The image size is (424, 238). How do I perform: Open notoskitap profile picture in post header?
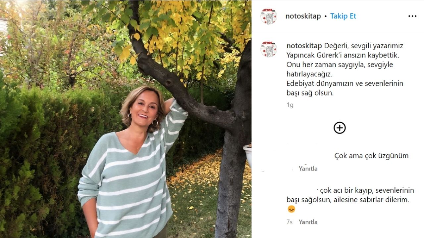(269, 16)
